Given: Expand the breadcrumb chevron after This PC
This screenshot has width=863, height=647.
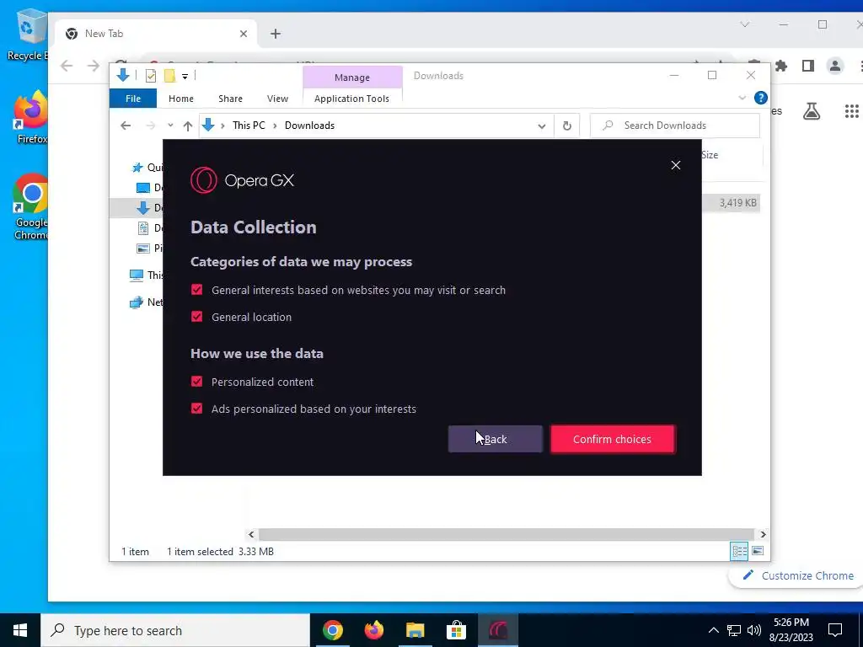Looking at the screenshot, I should coord(276,126).
